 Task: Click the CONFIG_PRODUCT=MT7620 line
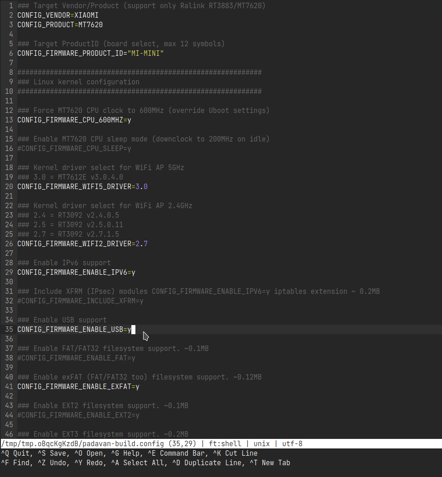[60, 24]
